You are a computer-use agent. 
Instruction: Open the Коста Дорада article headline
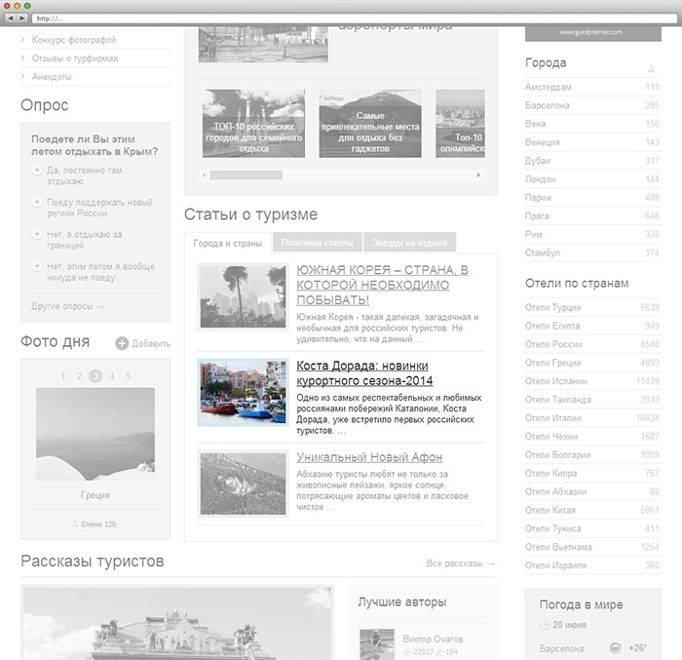tap(364, 373)
